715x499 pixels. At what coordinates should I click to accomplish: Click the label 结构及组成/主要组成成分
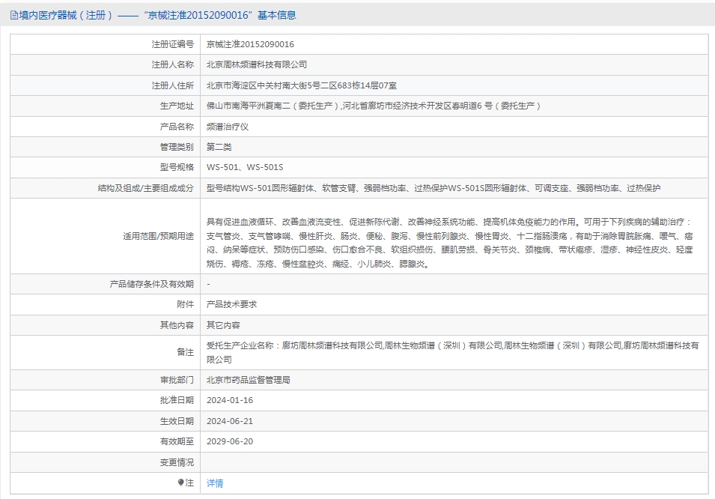pyautogui.click(x=145, y=188)
